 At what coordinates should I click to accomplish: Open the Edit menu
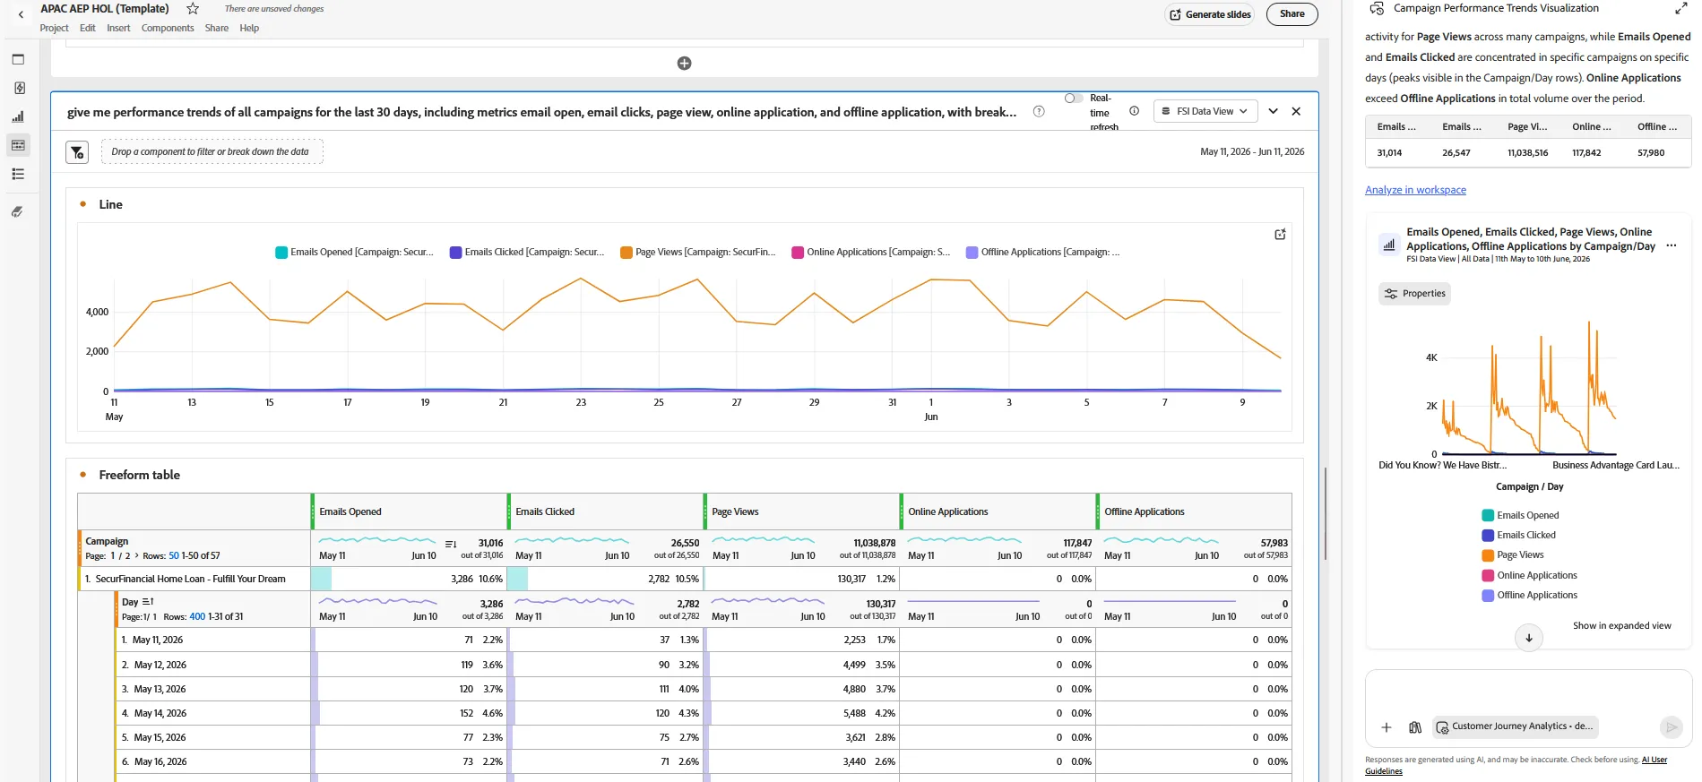[87, 28]
